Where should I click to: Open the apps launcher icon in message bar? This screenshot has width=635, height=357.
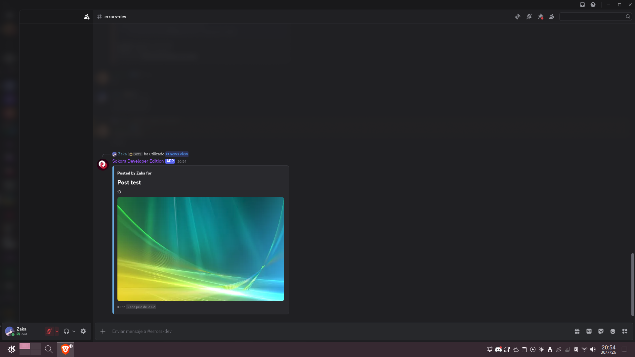625,331
